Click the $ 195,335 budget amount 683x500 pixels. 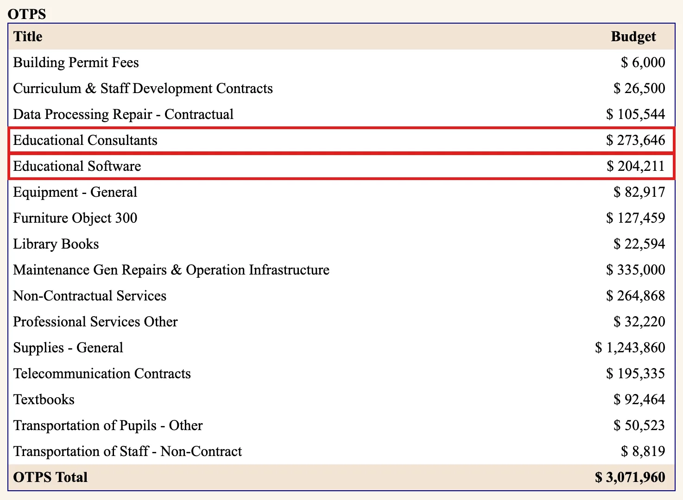pos(636,374)
